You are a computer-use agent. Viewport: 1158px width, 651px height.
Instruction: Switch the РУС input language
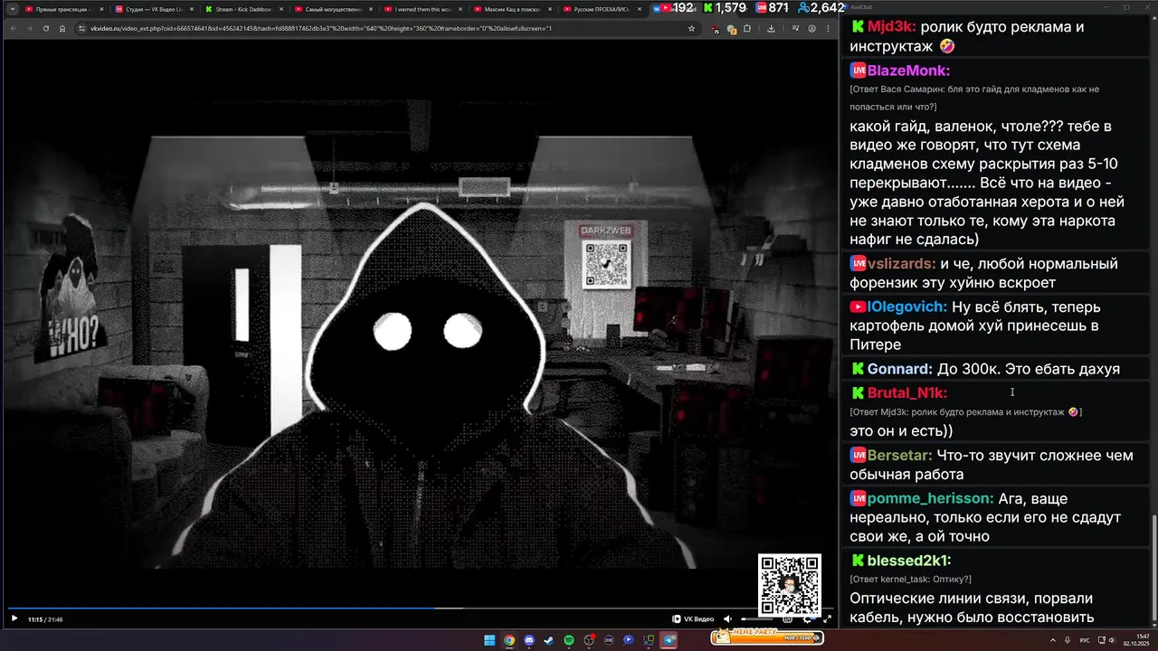[x=1085, y=640]
